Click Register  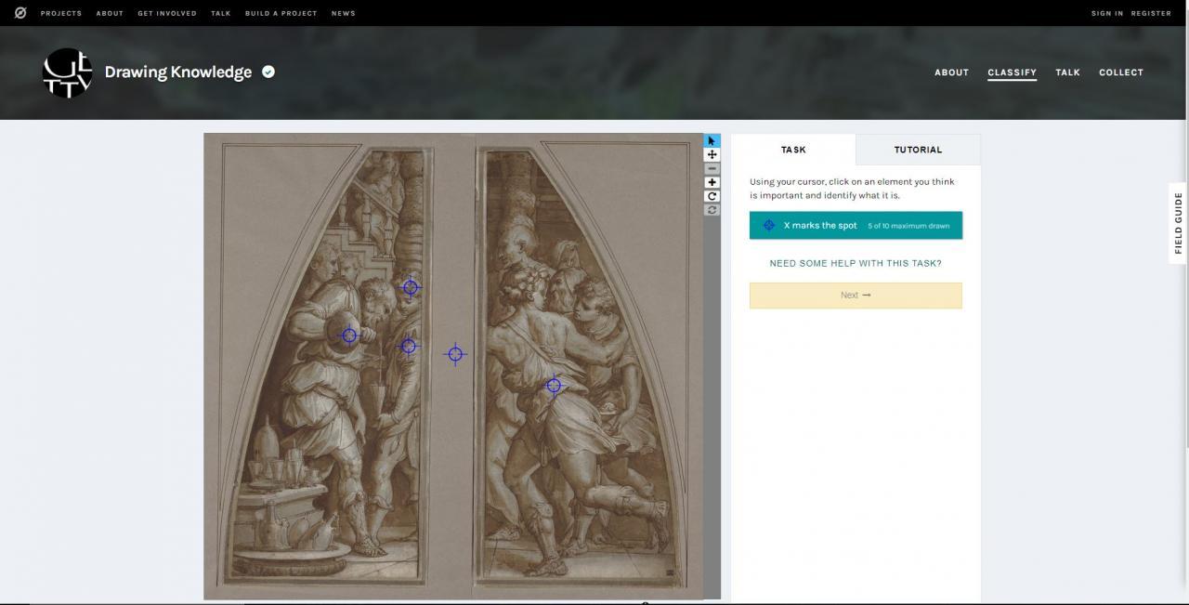click(1151, 13)
